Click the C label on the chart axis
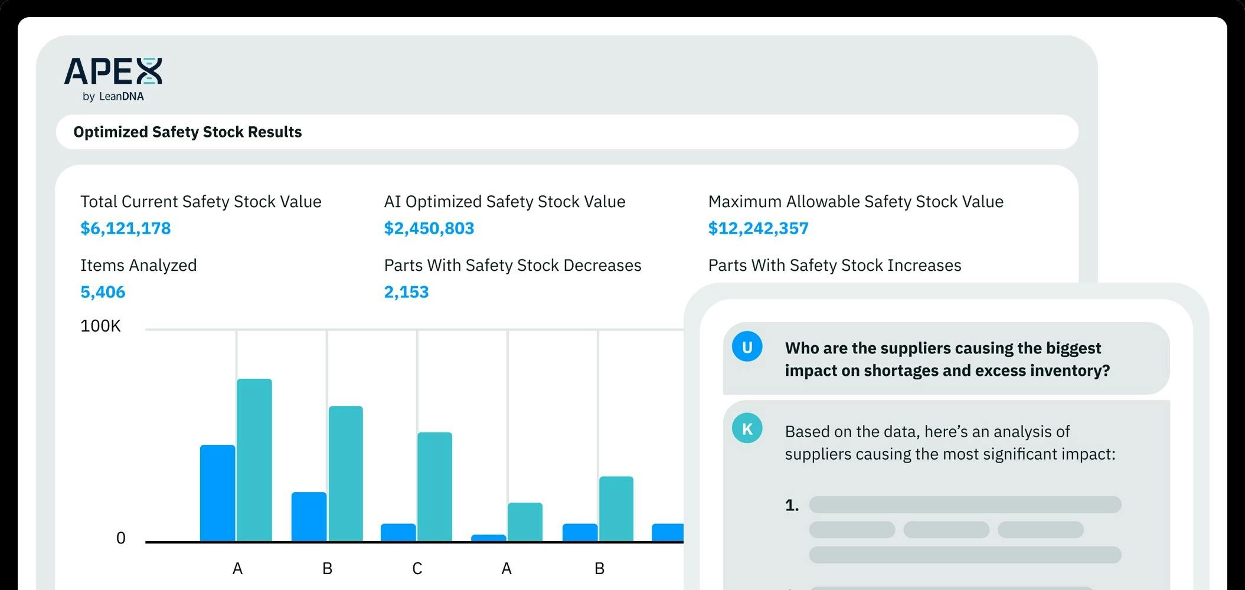 417,568
